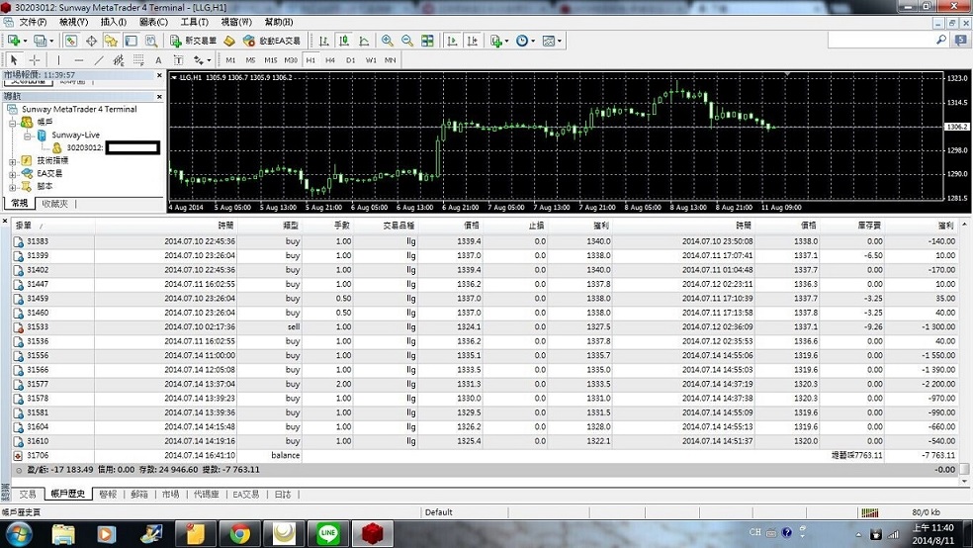Open the Data Window crosshair-target icon
The image size is (973, 548).
[91, 41]
